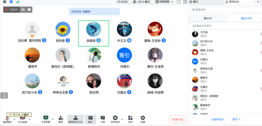This screenshot has width=262, height=126.
Task: Check the green network signal icon
Action: pos(17,2)
